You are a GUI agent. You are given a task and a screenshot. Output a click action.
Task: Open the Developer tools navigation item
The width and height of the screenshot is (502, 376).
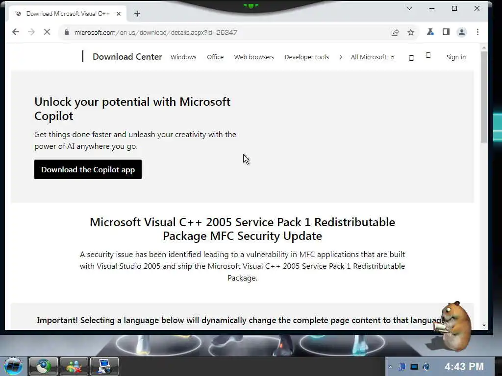pyautogui.click(x=306, y=57)
